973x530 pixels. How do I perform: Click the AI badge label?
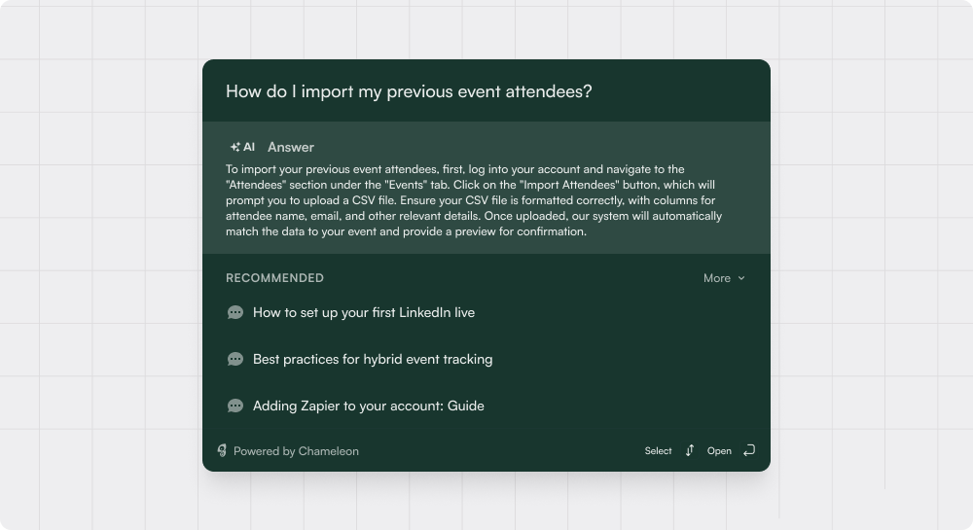pyautogui.click(x=249, y=147)
